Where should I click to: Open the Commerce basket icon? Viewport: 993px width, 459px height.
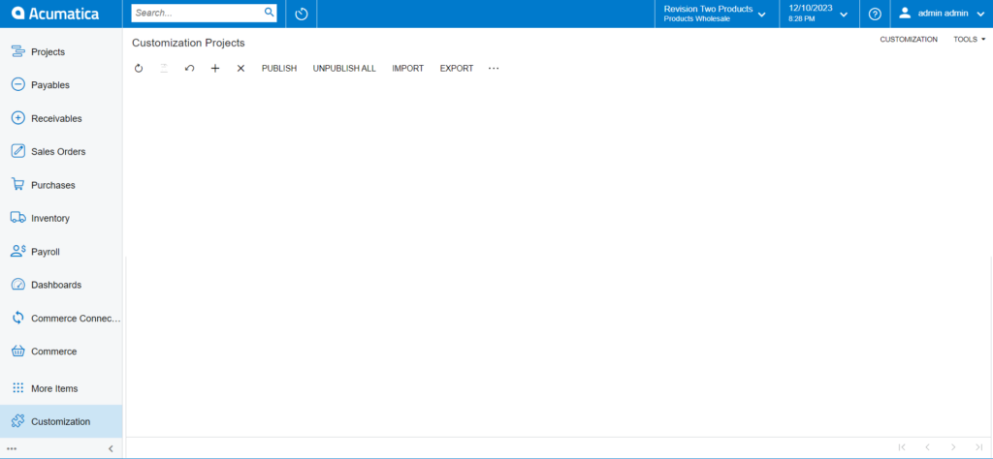17,351
